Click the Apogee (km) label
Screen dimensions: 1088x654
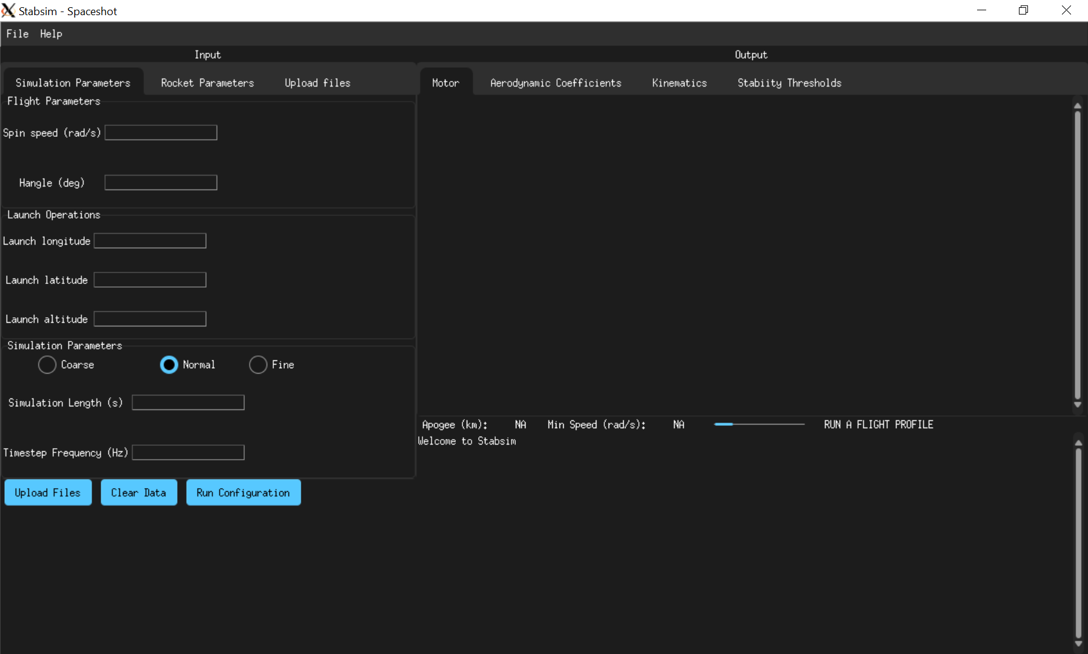point(455,424)
